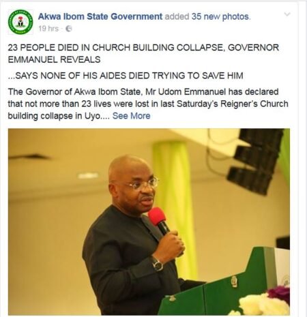Click the paragraph starting The Governor of Akwa Ibom

coord(148,104)
